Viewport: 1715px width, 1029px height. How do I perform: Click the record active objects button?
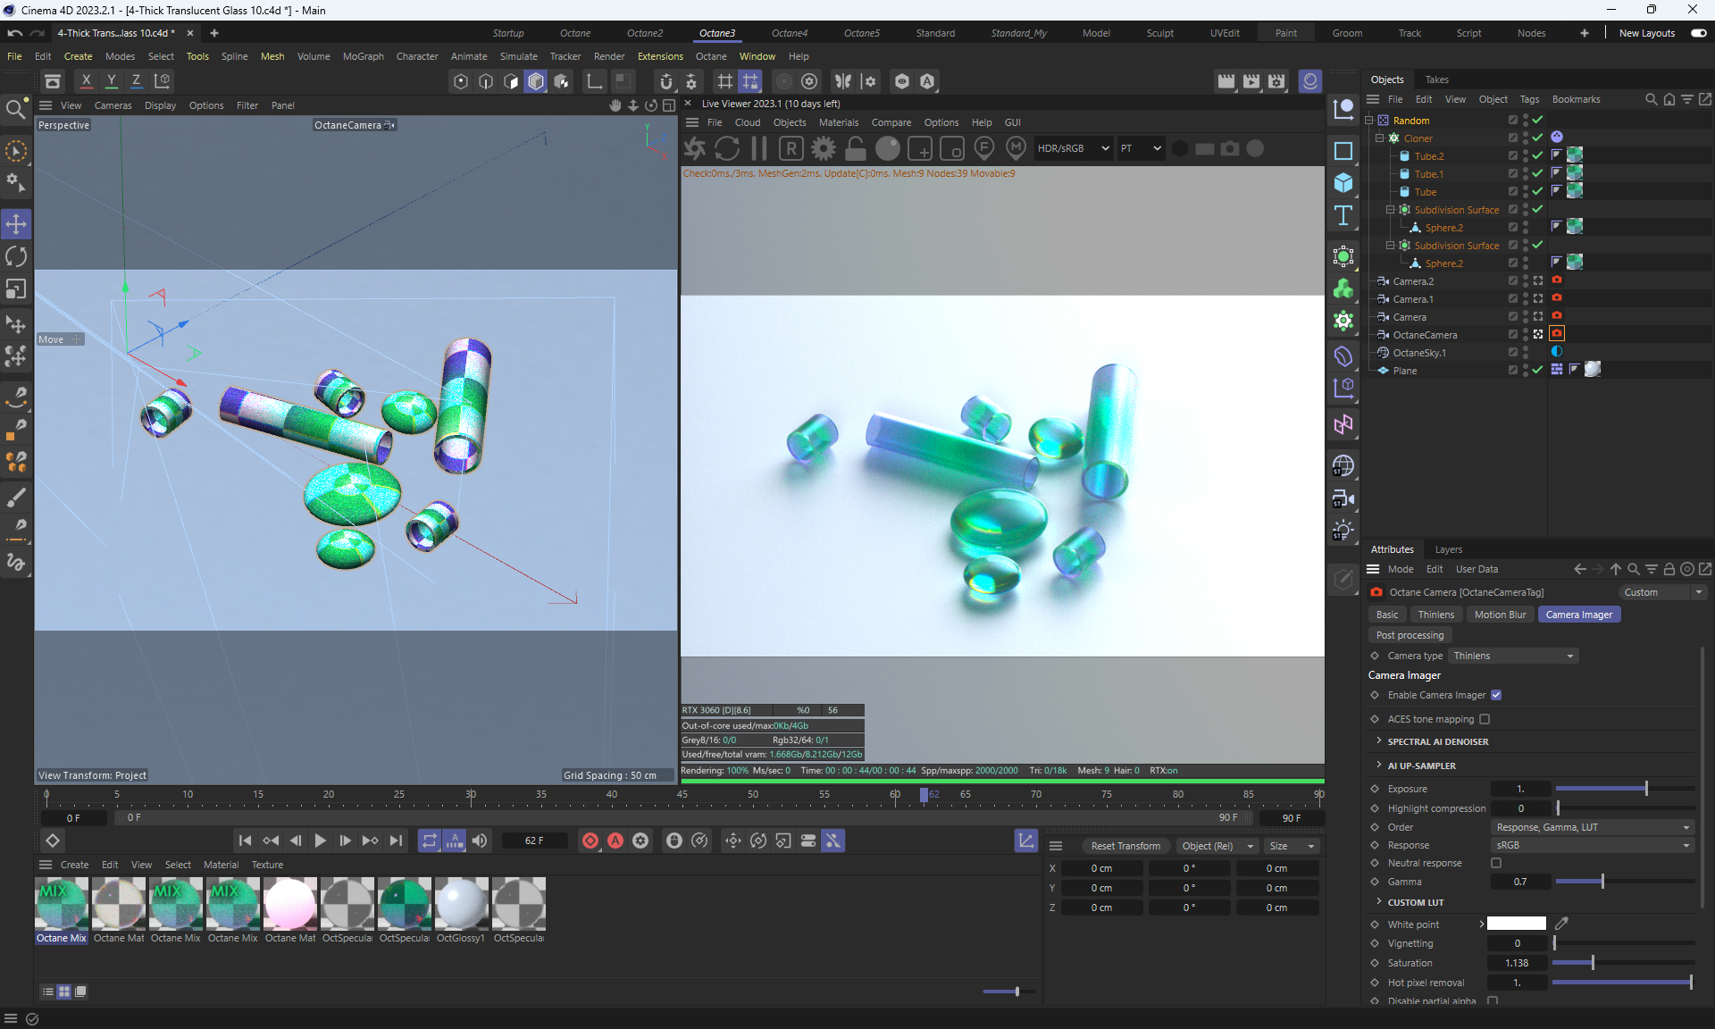590,841
